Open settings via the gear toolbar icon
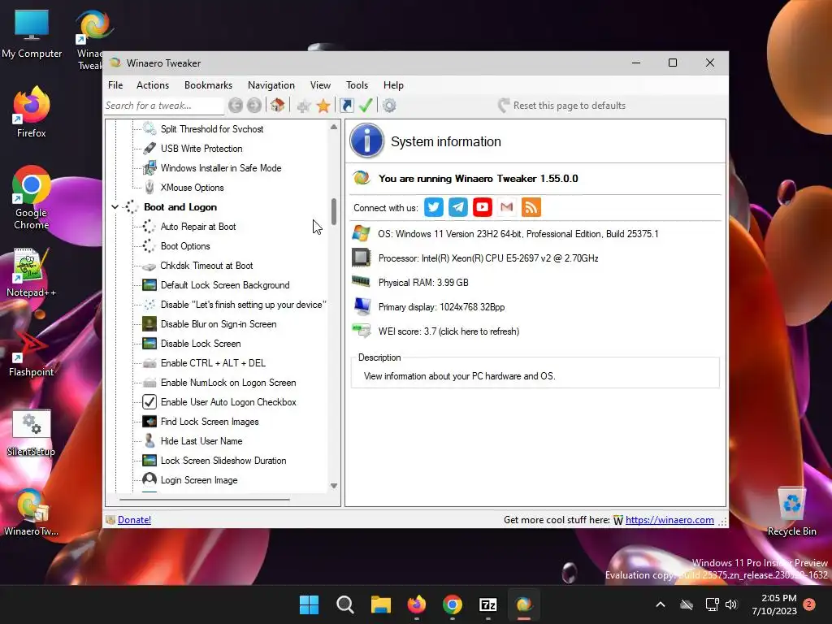This screenshot has width=832, height=624. (x=389, y=106)
